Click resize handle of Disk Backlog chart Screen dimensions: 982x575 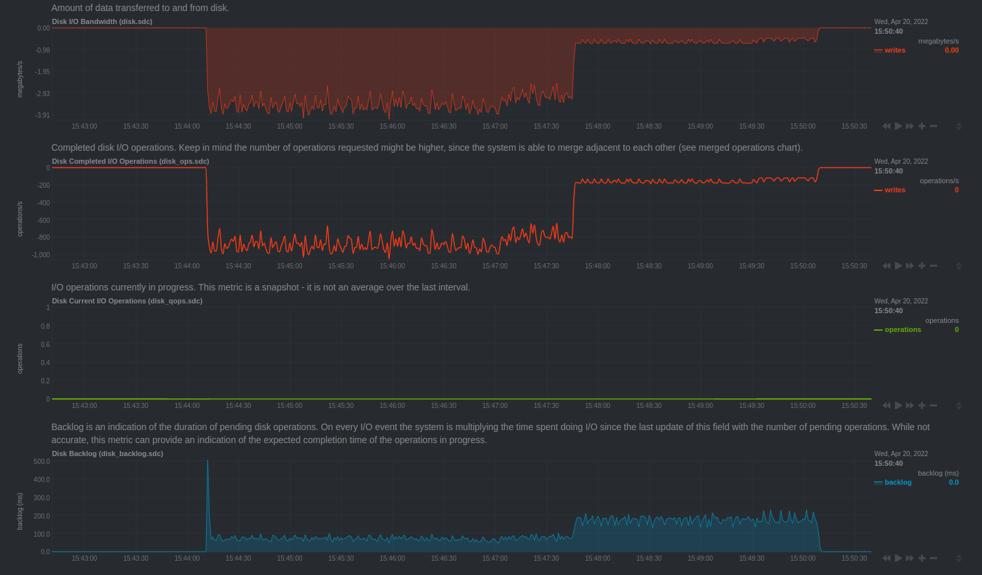pos(959,558)
